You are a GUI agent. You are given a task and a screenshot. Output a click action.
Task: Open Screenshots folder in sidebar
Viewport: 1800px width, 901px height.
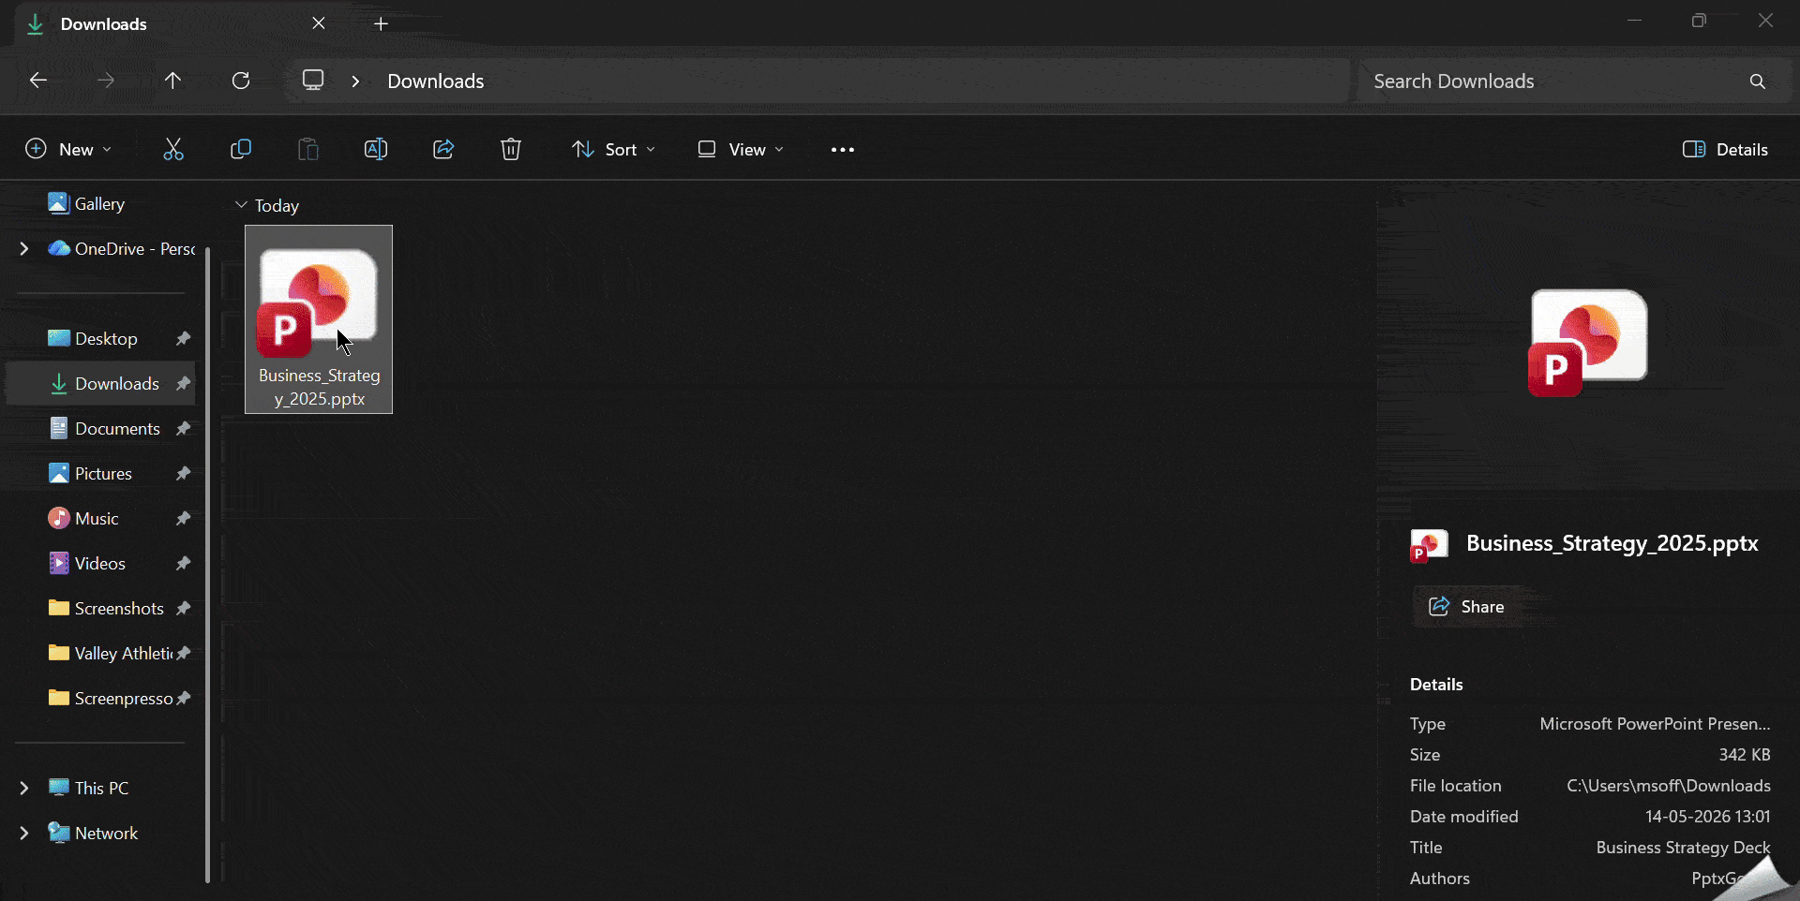tap(119, 609)
